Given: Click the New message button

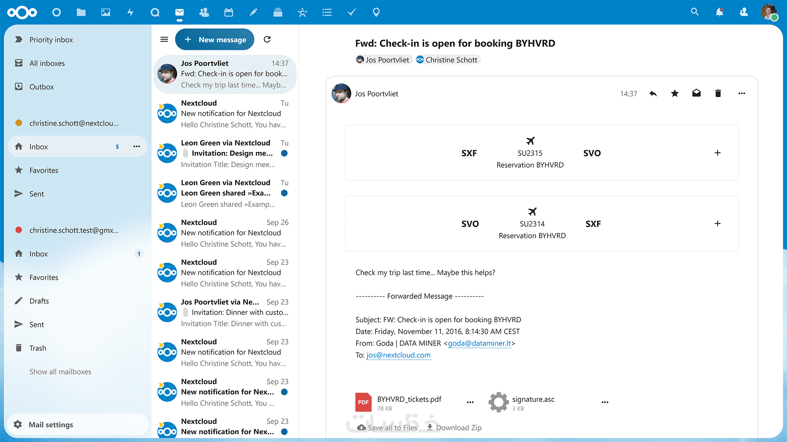Looking at the screenshot, I should (x=215, y=40).
